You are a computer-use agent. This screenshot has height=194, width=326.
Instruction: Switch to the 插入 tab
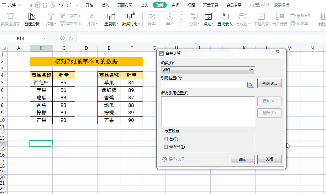click(105, 5)
